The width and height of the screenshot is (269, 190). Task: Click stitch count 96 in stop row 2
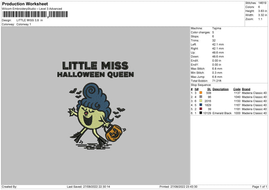[x=209, y=97]
